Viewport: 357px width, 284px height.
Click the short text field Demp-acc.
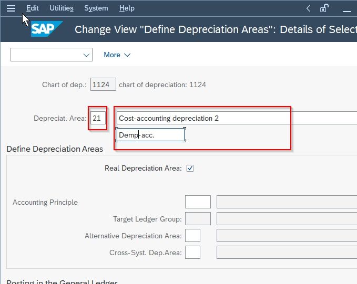point(150,135)
